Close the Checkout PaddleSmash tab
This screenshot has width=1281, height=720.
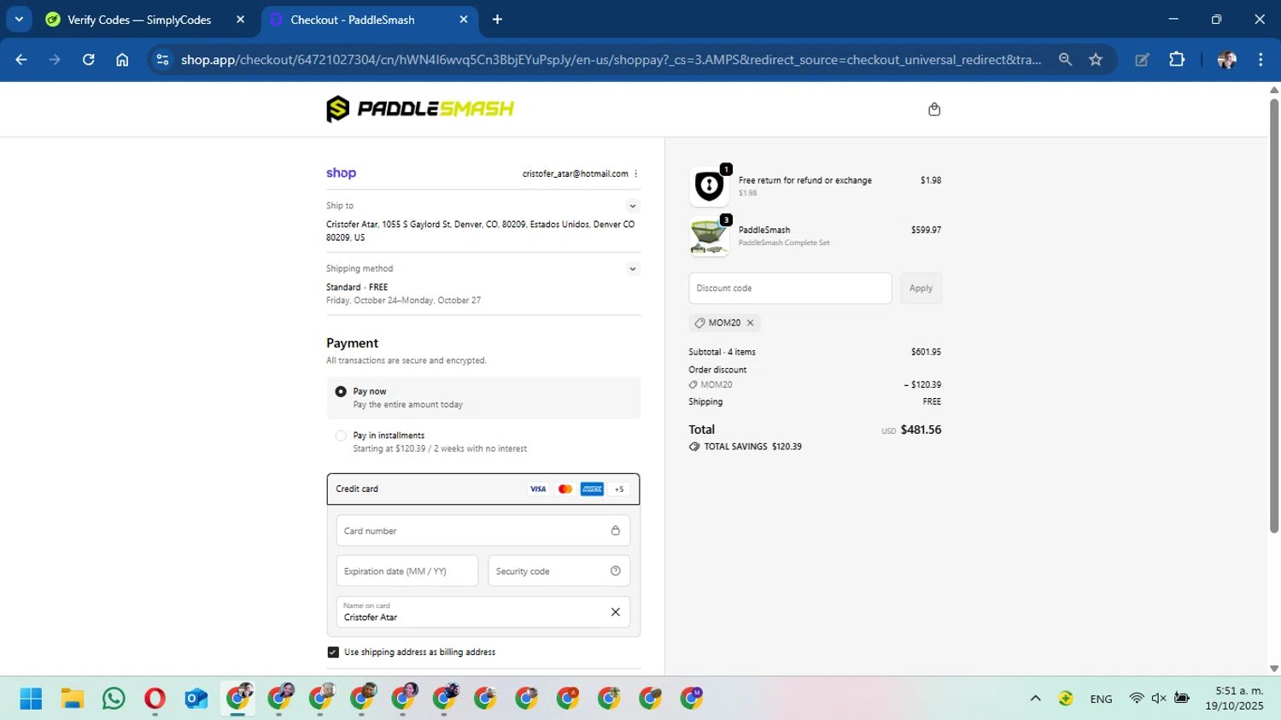(464, 20)
